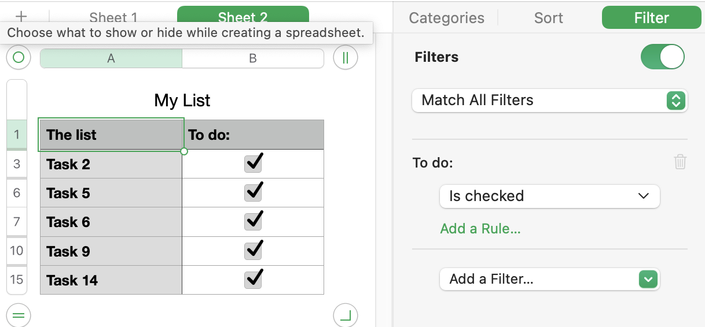Viewport: 705px width, 327px height.
Task: Select column B header
Action: (252, 58)
